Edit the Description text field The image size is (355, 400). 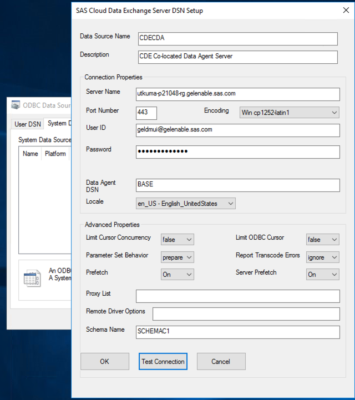[x=238, y=57]
